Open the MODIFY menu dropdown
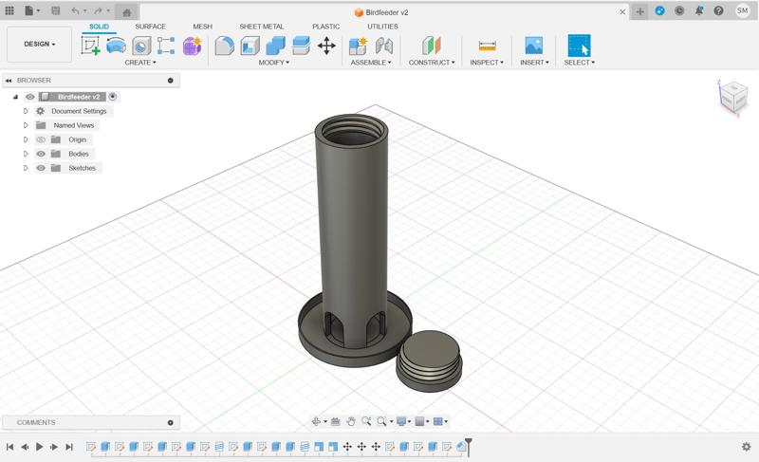 tap(274, 63)
